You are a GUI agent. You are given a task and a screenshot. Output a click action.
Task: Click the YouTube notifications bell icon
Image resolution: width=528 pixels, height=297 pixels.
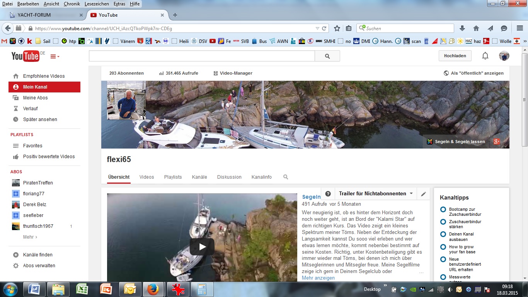pos(485,56)
